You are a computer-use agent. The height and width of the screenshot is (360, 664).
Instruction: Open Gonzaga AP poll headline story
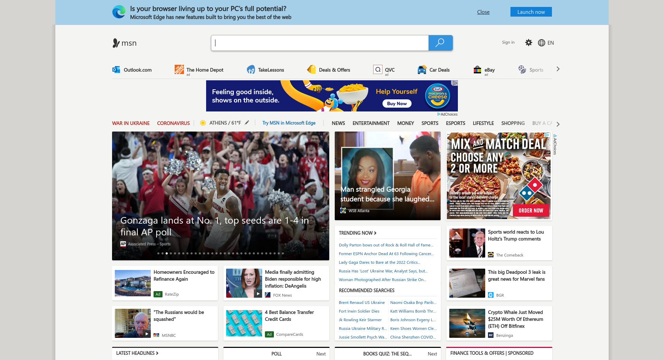[214, 226]
